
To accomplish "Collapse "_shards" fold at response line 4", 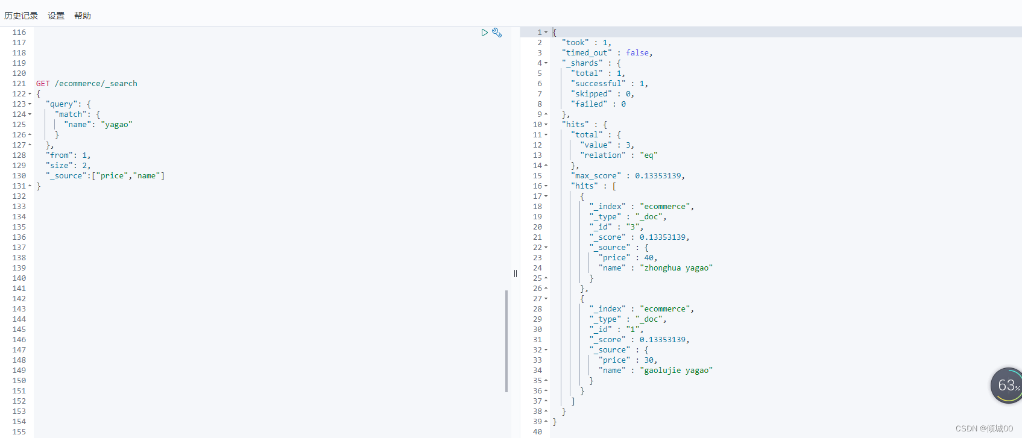I will pyautogui.click(x=546, y=63).
